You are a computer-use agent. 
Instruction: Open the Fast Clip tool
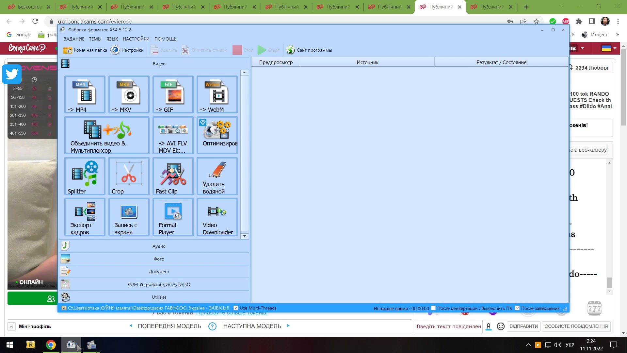(x=173, y=176)
